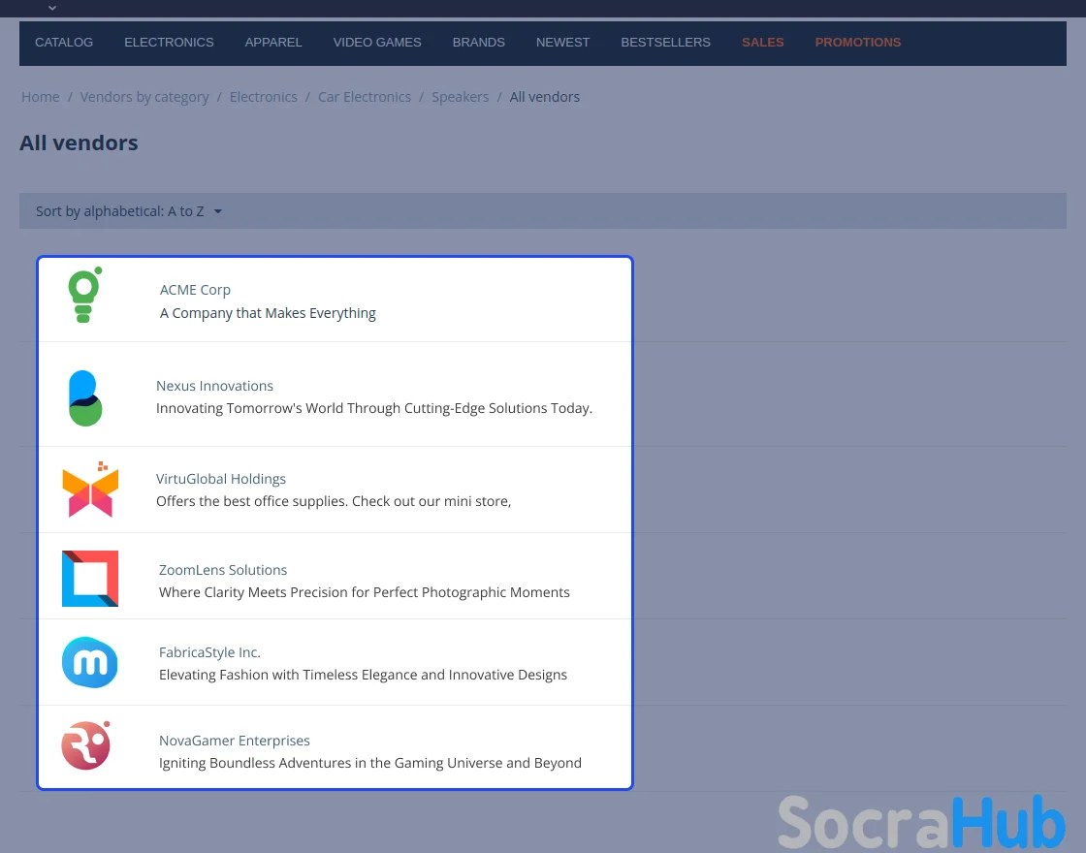Select the FabricaStyle Inc. logo
Viewport: 1086px width, 853px height.
(x=90, y=663)
